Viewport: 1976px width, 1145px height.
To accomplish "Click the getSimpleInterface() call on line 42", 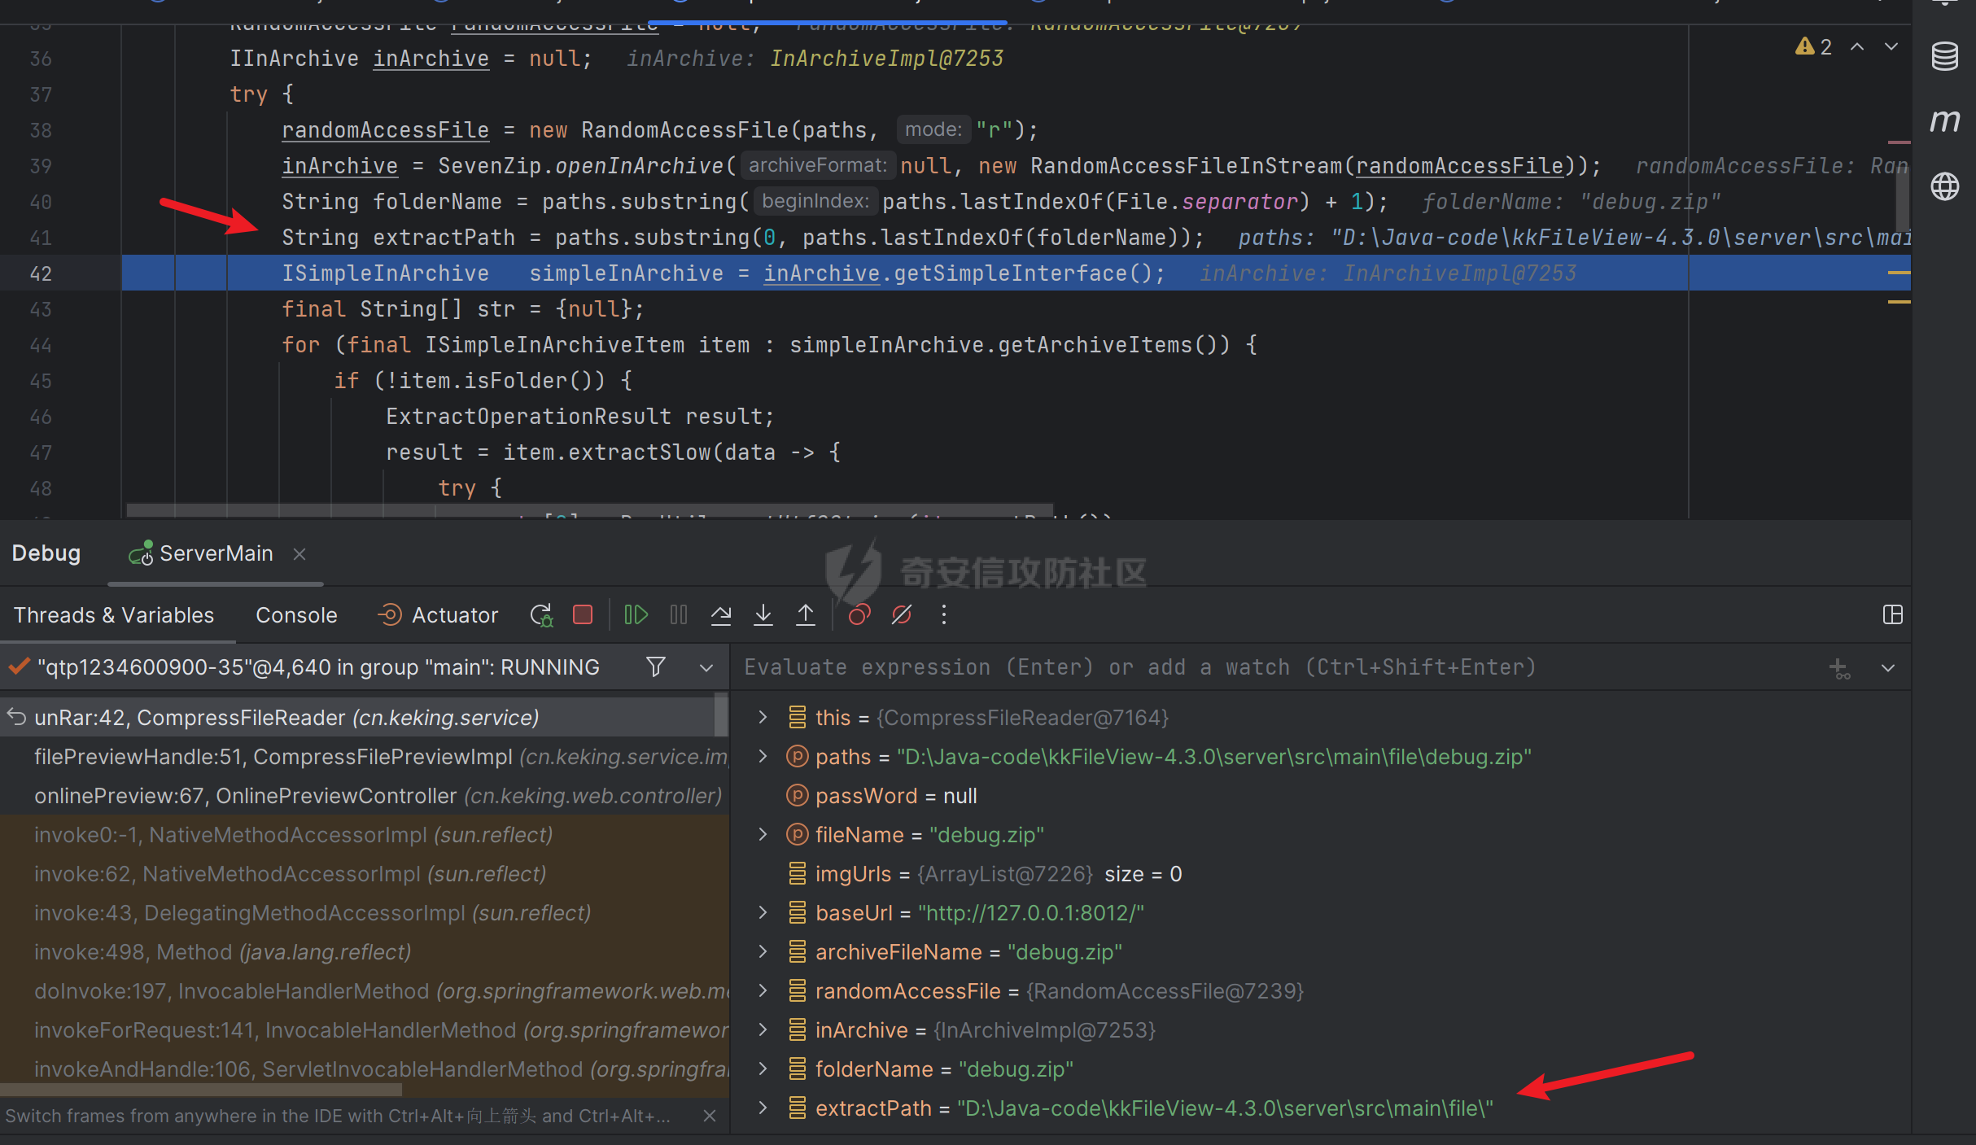I will pos(1023,273).
